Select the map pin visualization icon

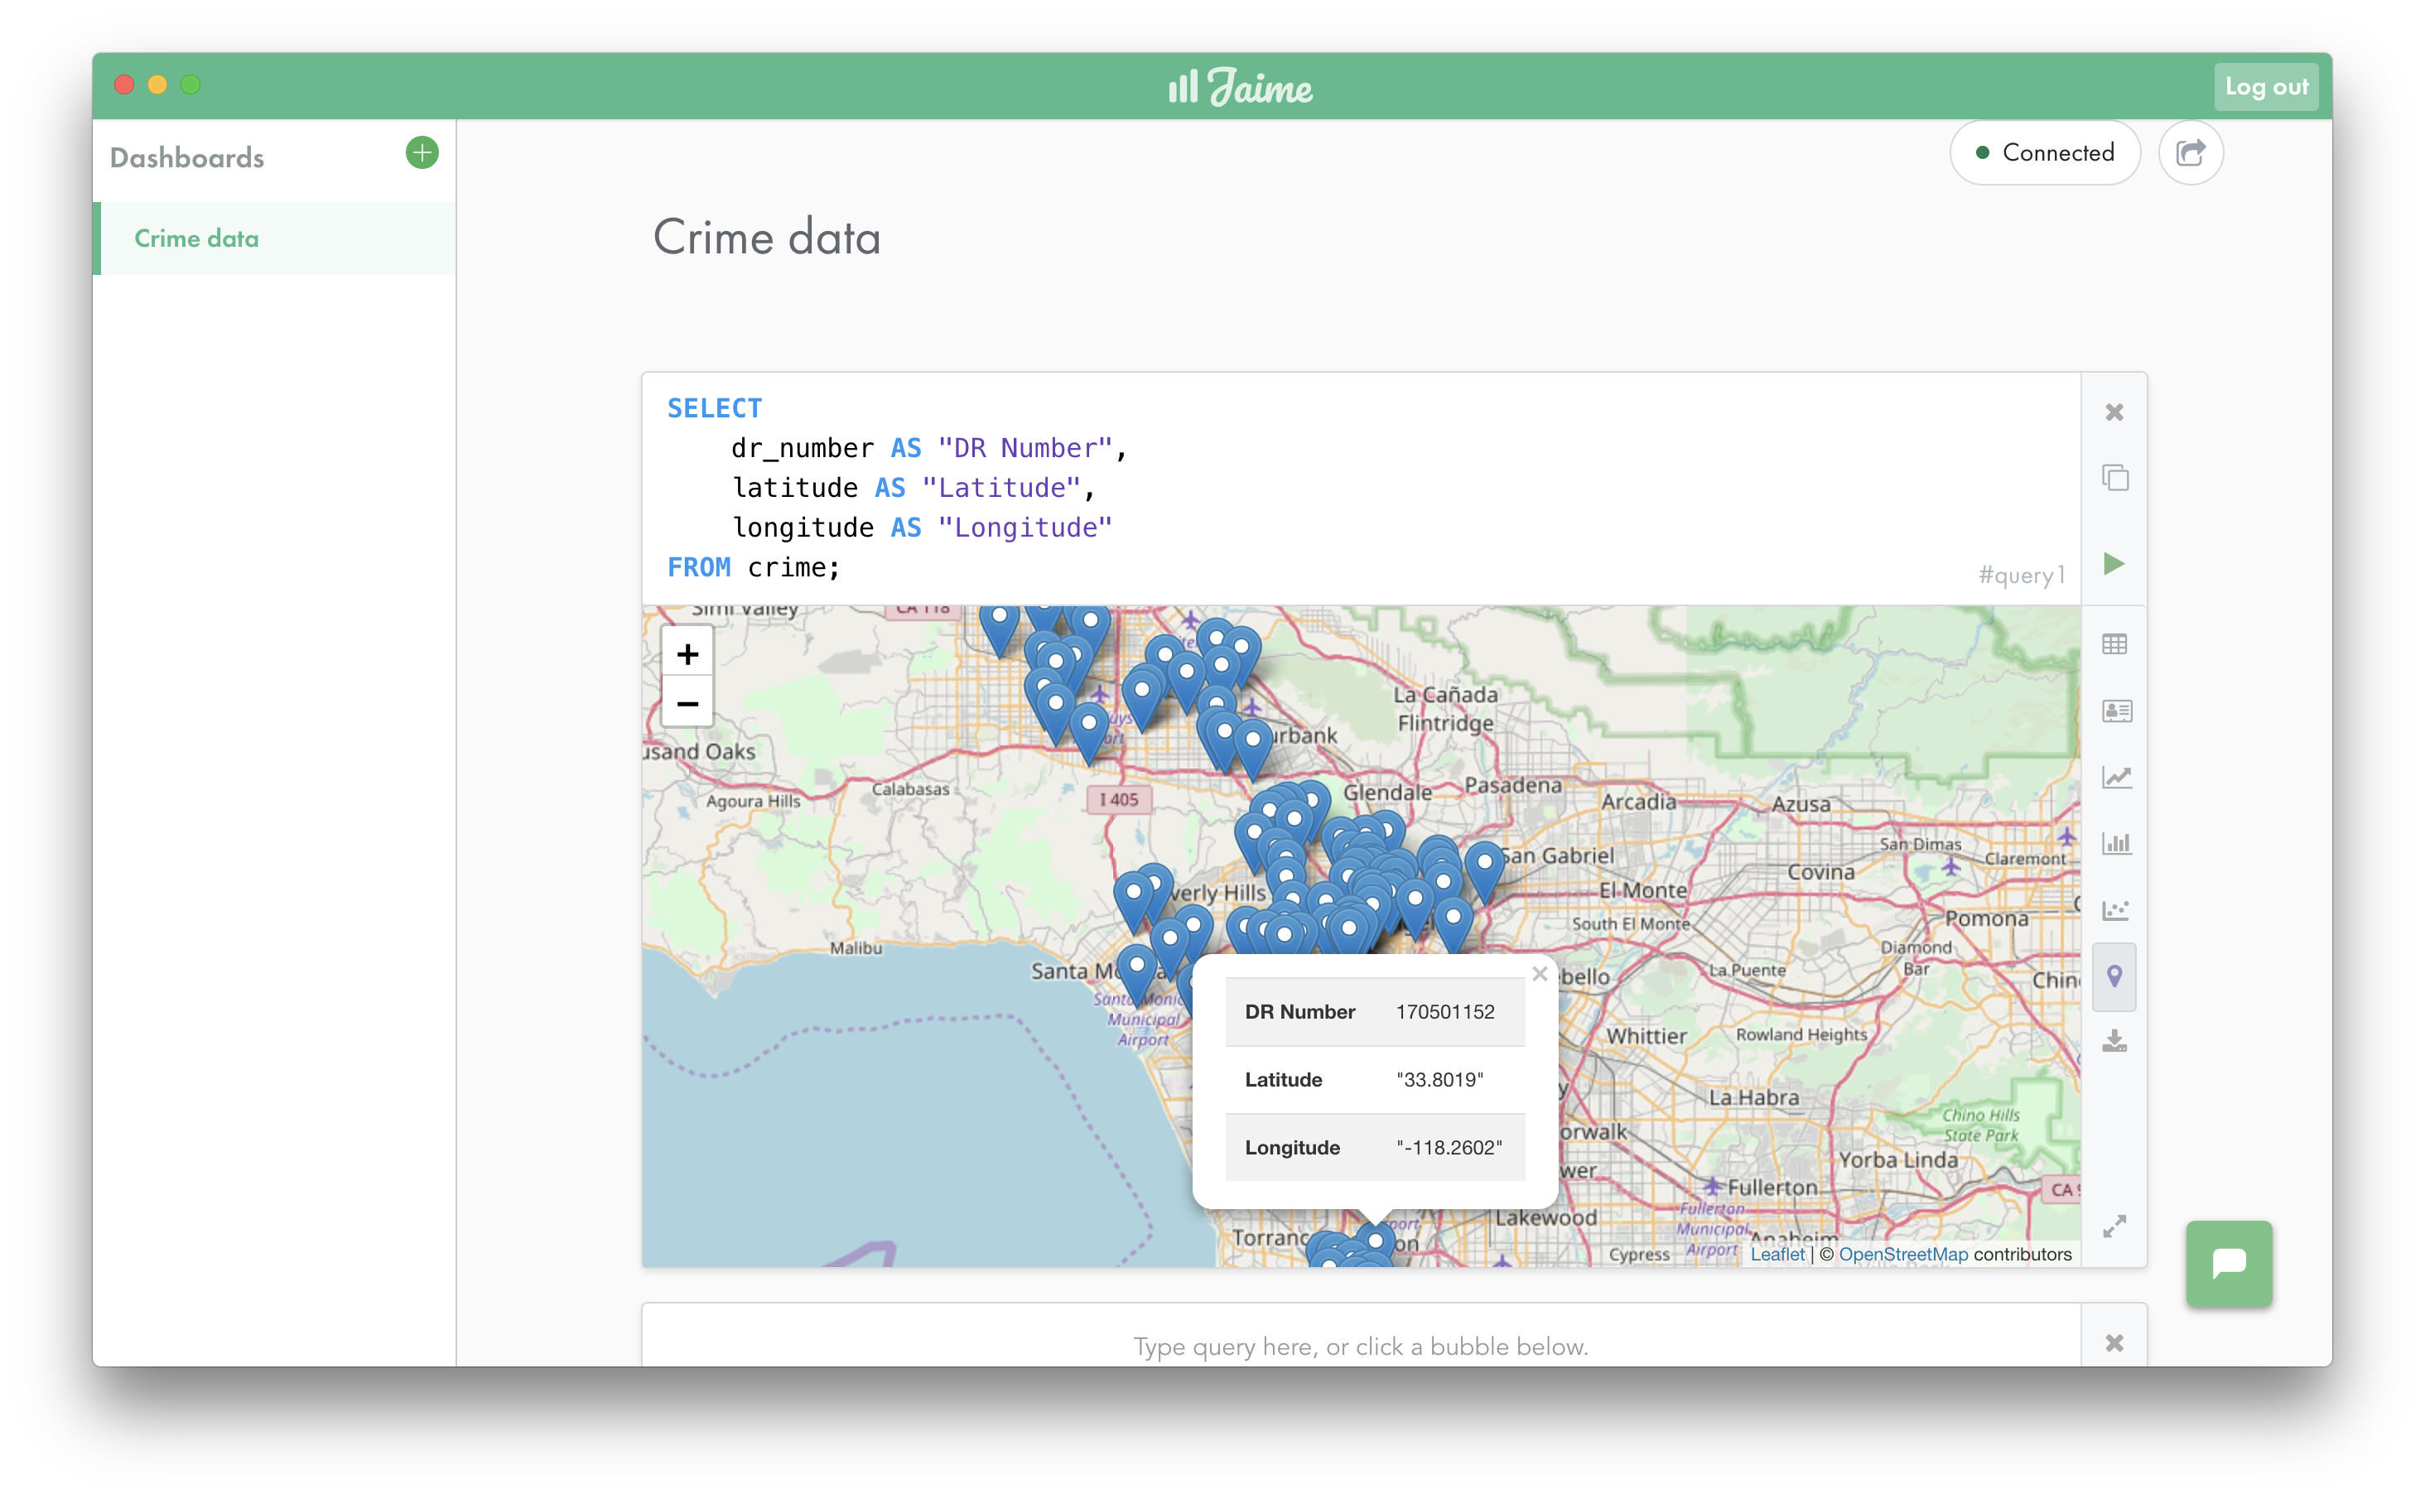click(x=2114, y=976)
